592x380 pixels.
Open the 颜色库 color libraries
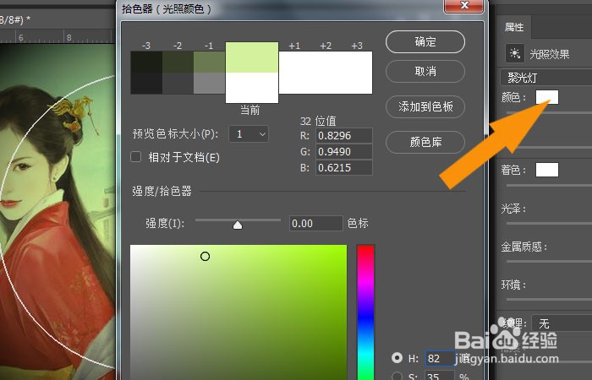point(425,142)
